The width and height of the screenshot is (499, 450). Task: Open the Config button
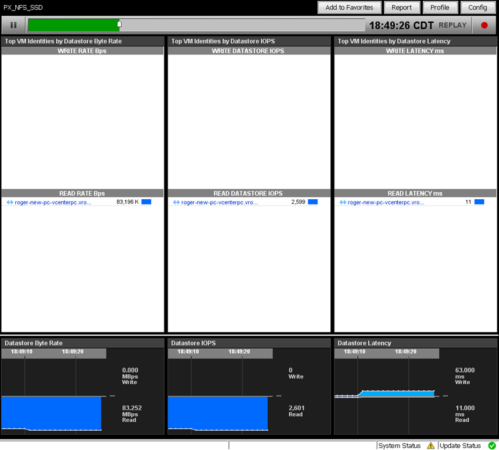click(477, 8)
